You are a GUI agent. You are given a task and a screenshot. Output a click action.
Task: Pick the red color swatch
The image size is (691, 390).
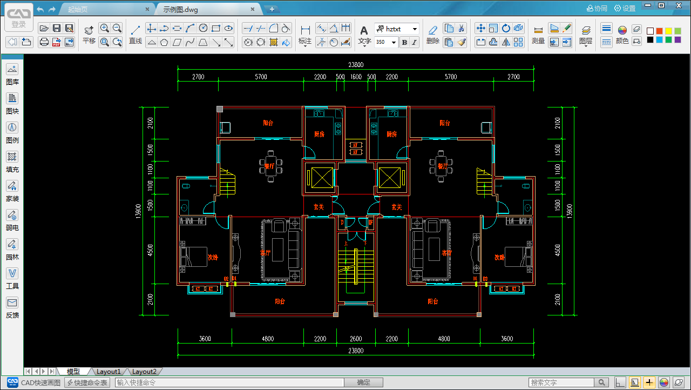pyautogui.click(x=659, y=31)
